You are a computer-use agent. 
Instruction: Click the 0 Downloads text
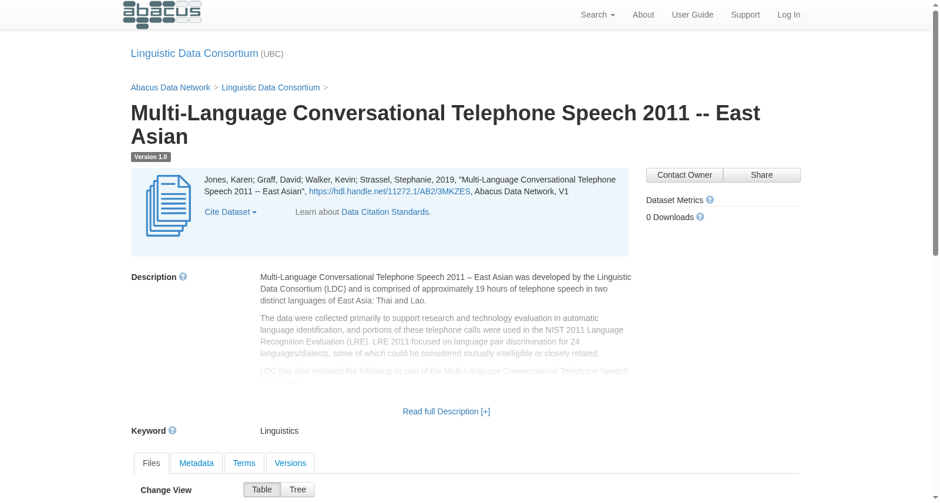click(670, 217)
